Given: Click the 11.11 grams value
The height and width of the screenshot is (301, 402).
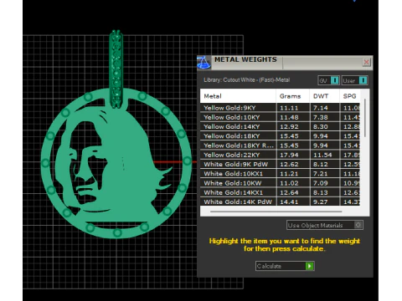Looking at the screenshot, I should coord(289,108).
